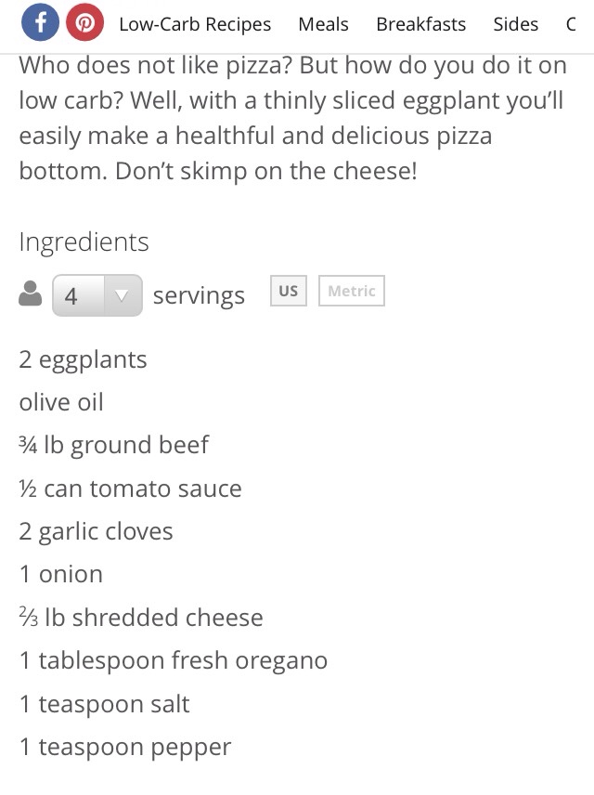Select the tomato sauce ingredient line
The width and height of the screenshot is (594, 795).
click(x=130, y=489)
